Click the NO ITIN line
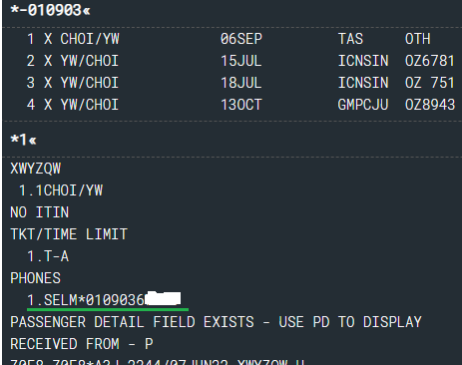This screenshot has width=462, height=365. 40,212
